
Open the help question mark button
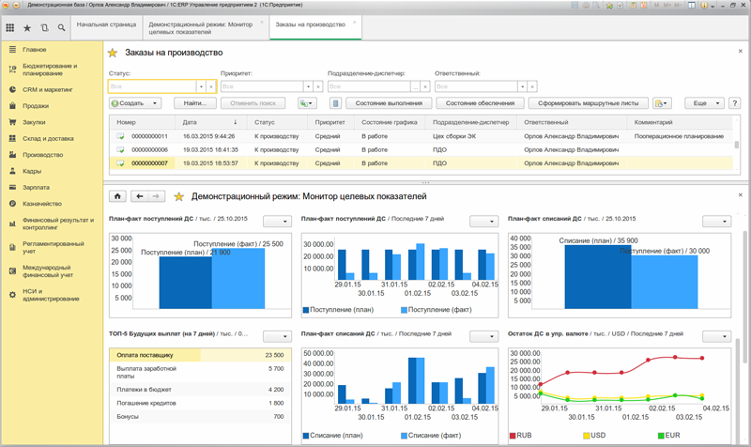click(734, 103)
